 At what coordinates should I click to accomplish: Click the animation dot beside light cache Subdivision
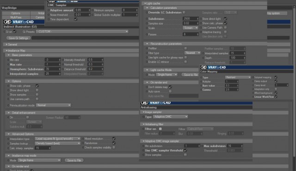(147, 19)
